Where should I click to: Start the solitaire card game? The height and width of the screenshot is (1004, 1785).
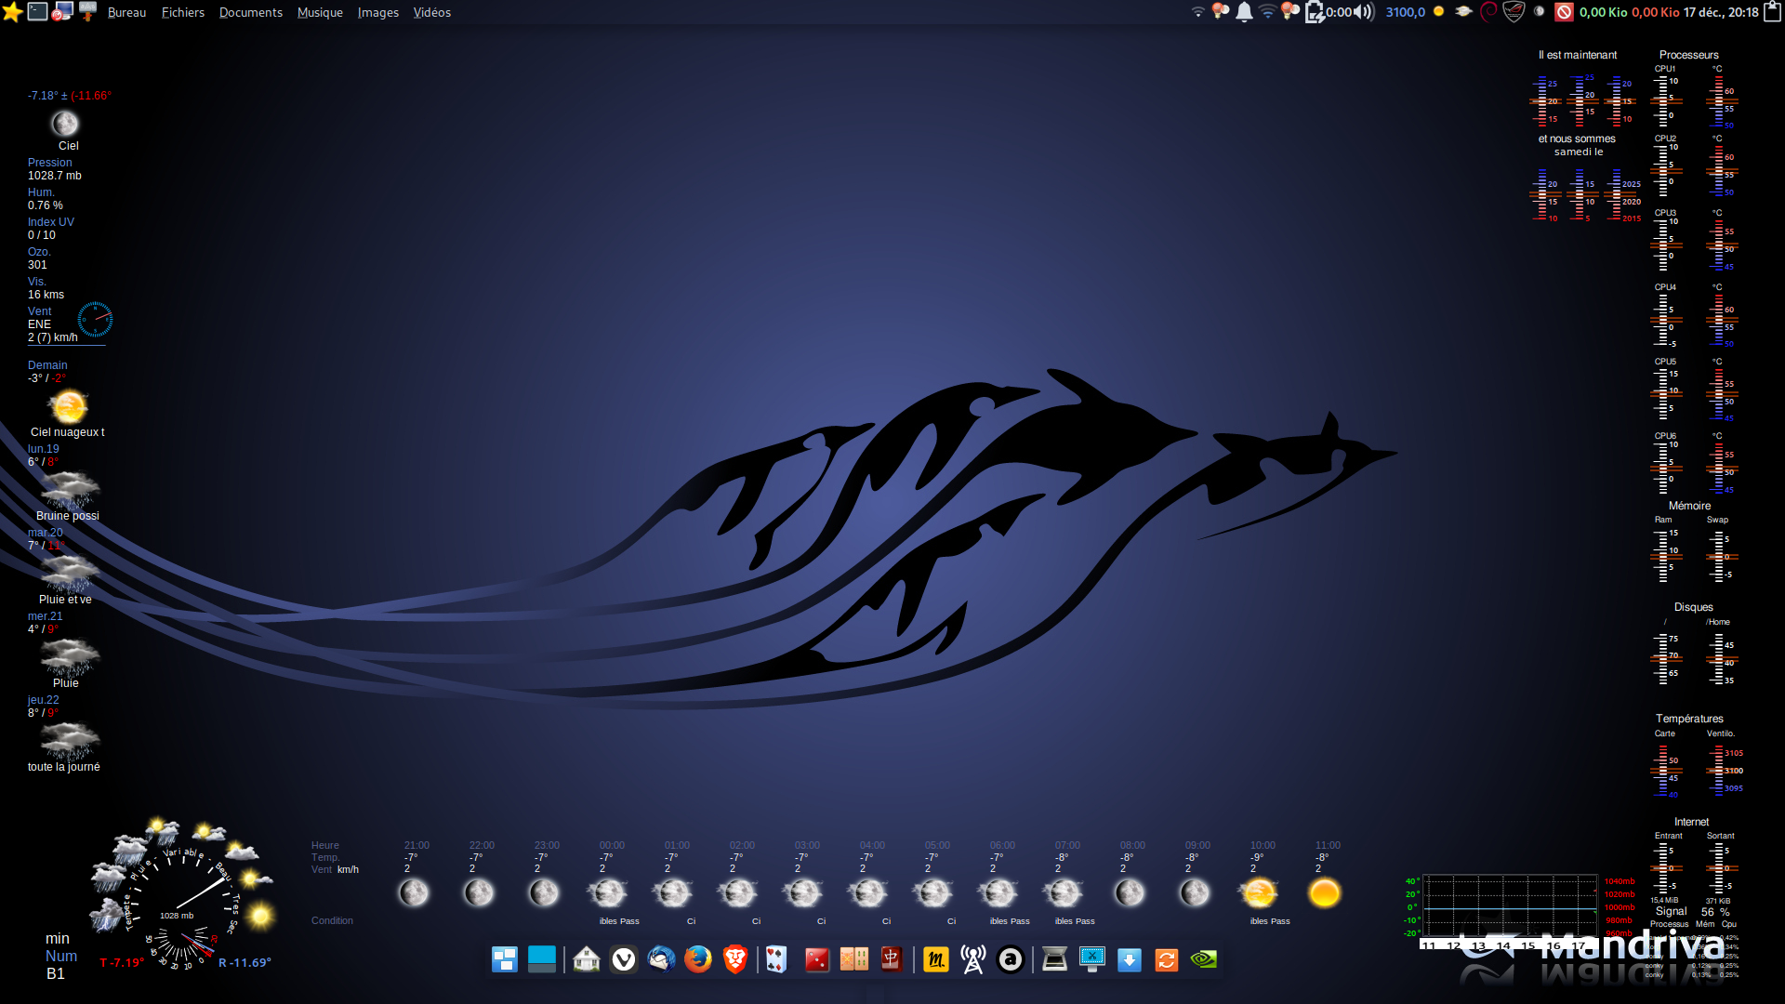click(776, 958)
